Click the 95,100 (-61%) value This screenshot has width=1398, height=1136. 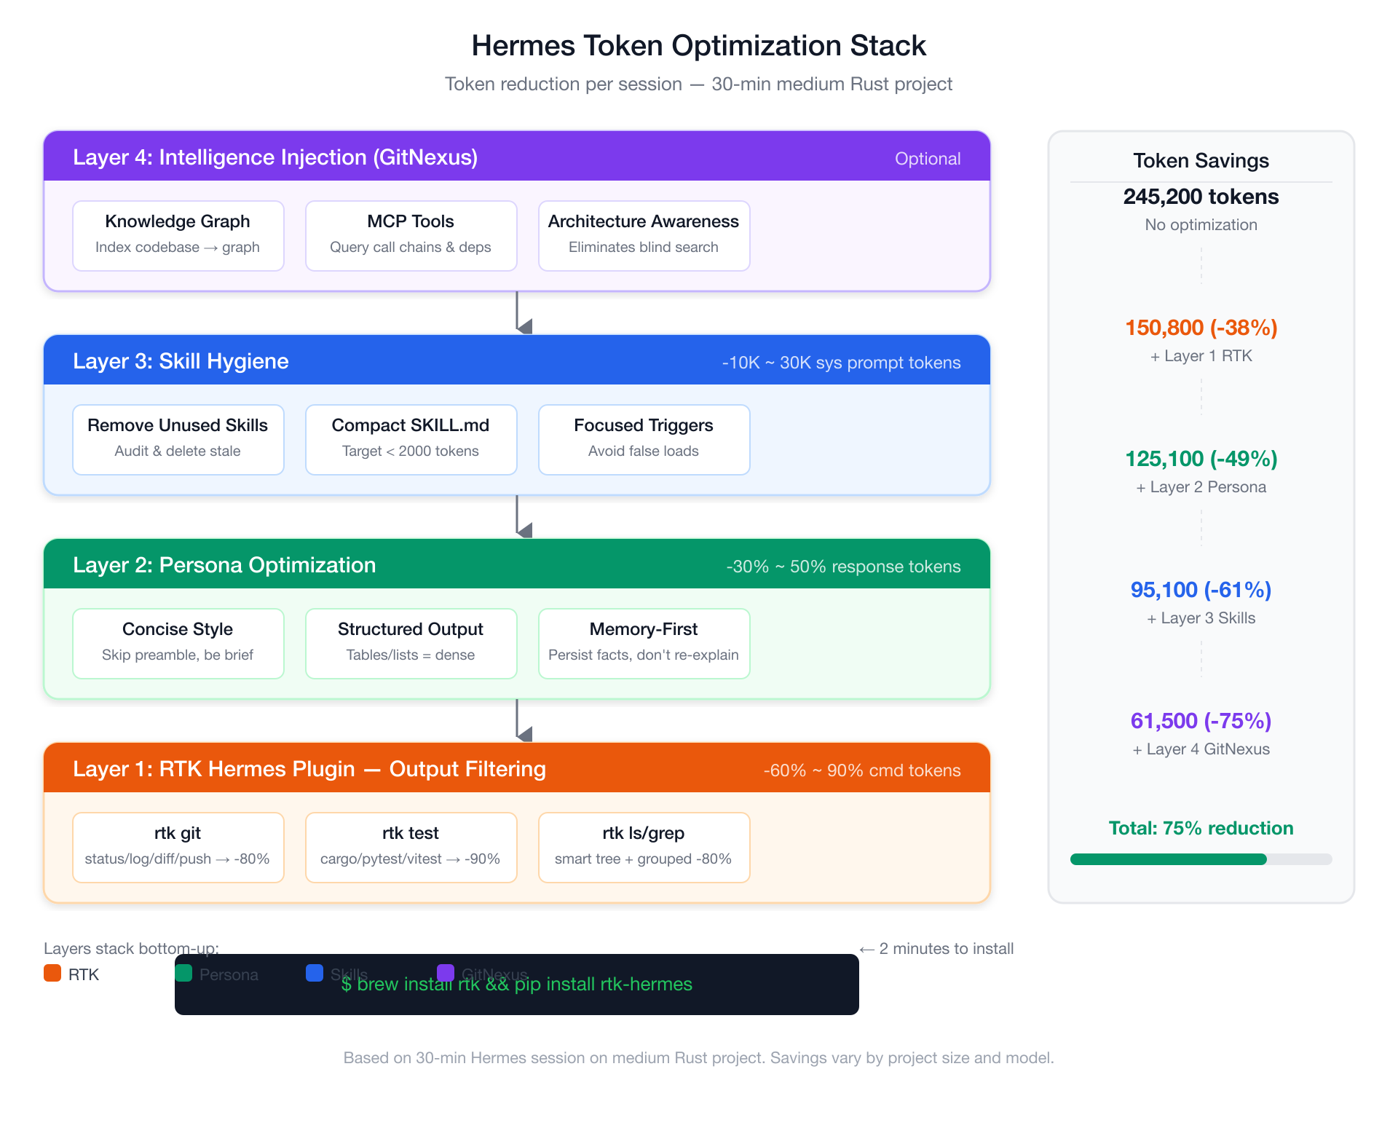coord(1201,590)
